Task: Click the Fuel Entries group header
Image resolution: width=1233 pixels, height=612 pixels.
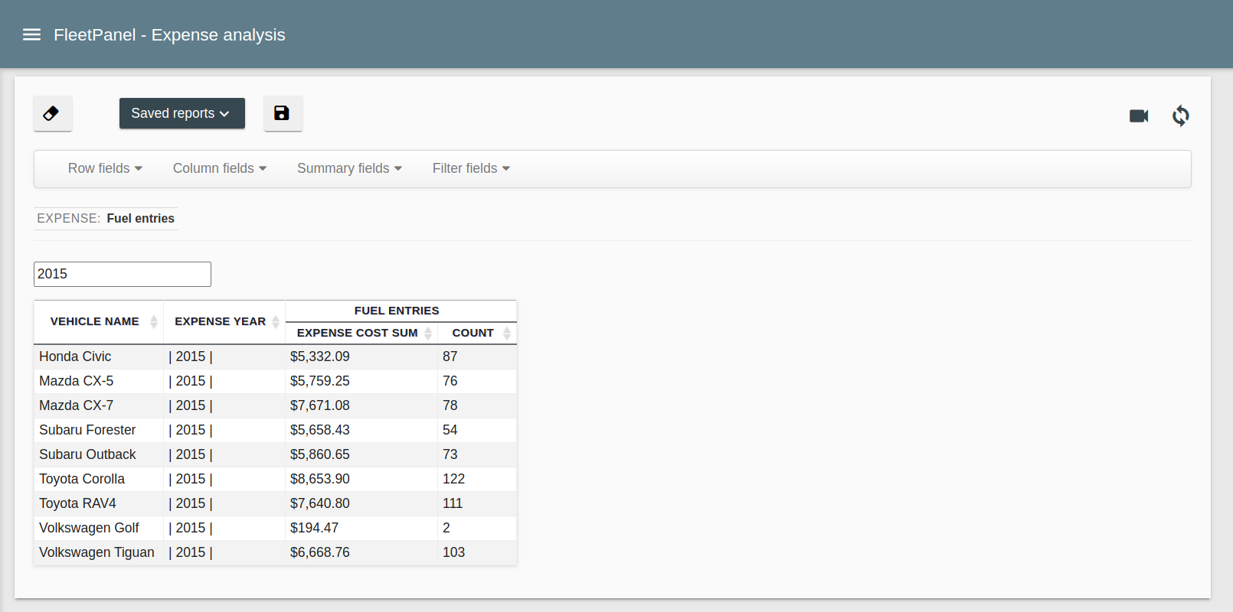Action: coord(397,311)
